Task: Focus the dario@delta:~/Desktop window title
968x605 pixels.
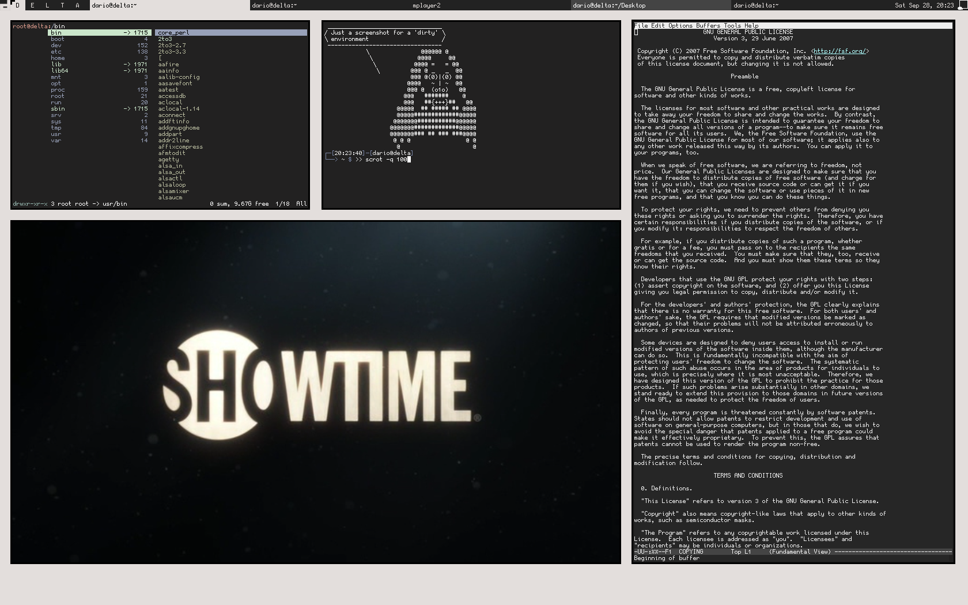Action: click(651, 5)
